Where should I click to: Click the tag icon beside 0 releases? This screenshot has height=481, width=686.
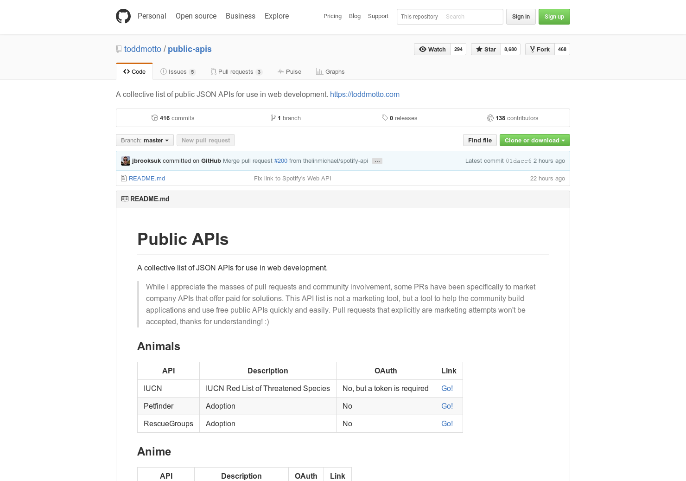(x=385, y=118)
